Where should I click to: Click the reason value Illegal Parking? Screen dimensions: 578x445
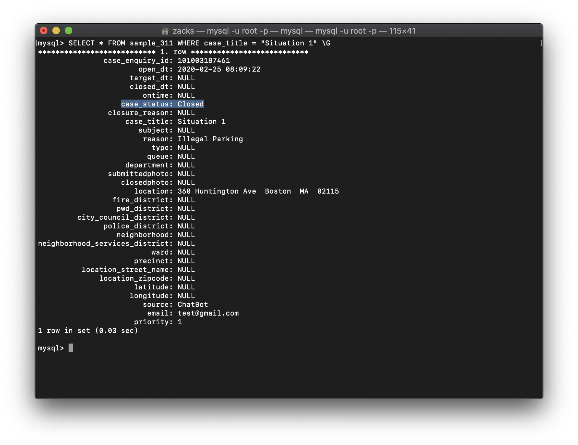pos(210,139)
